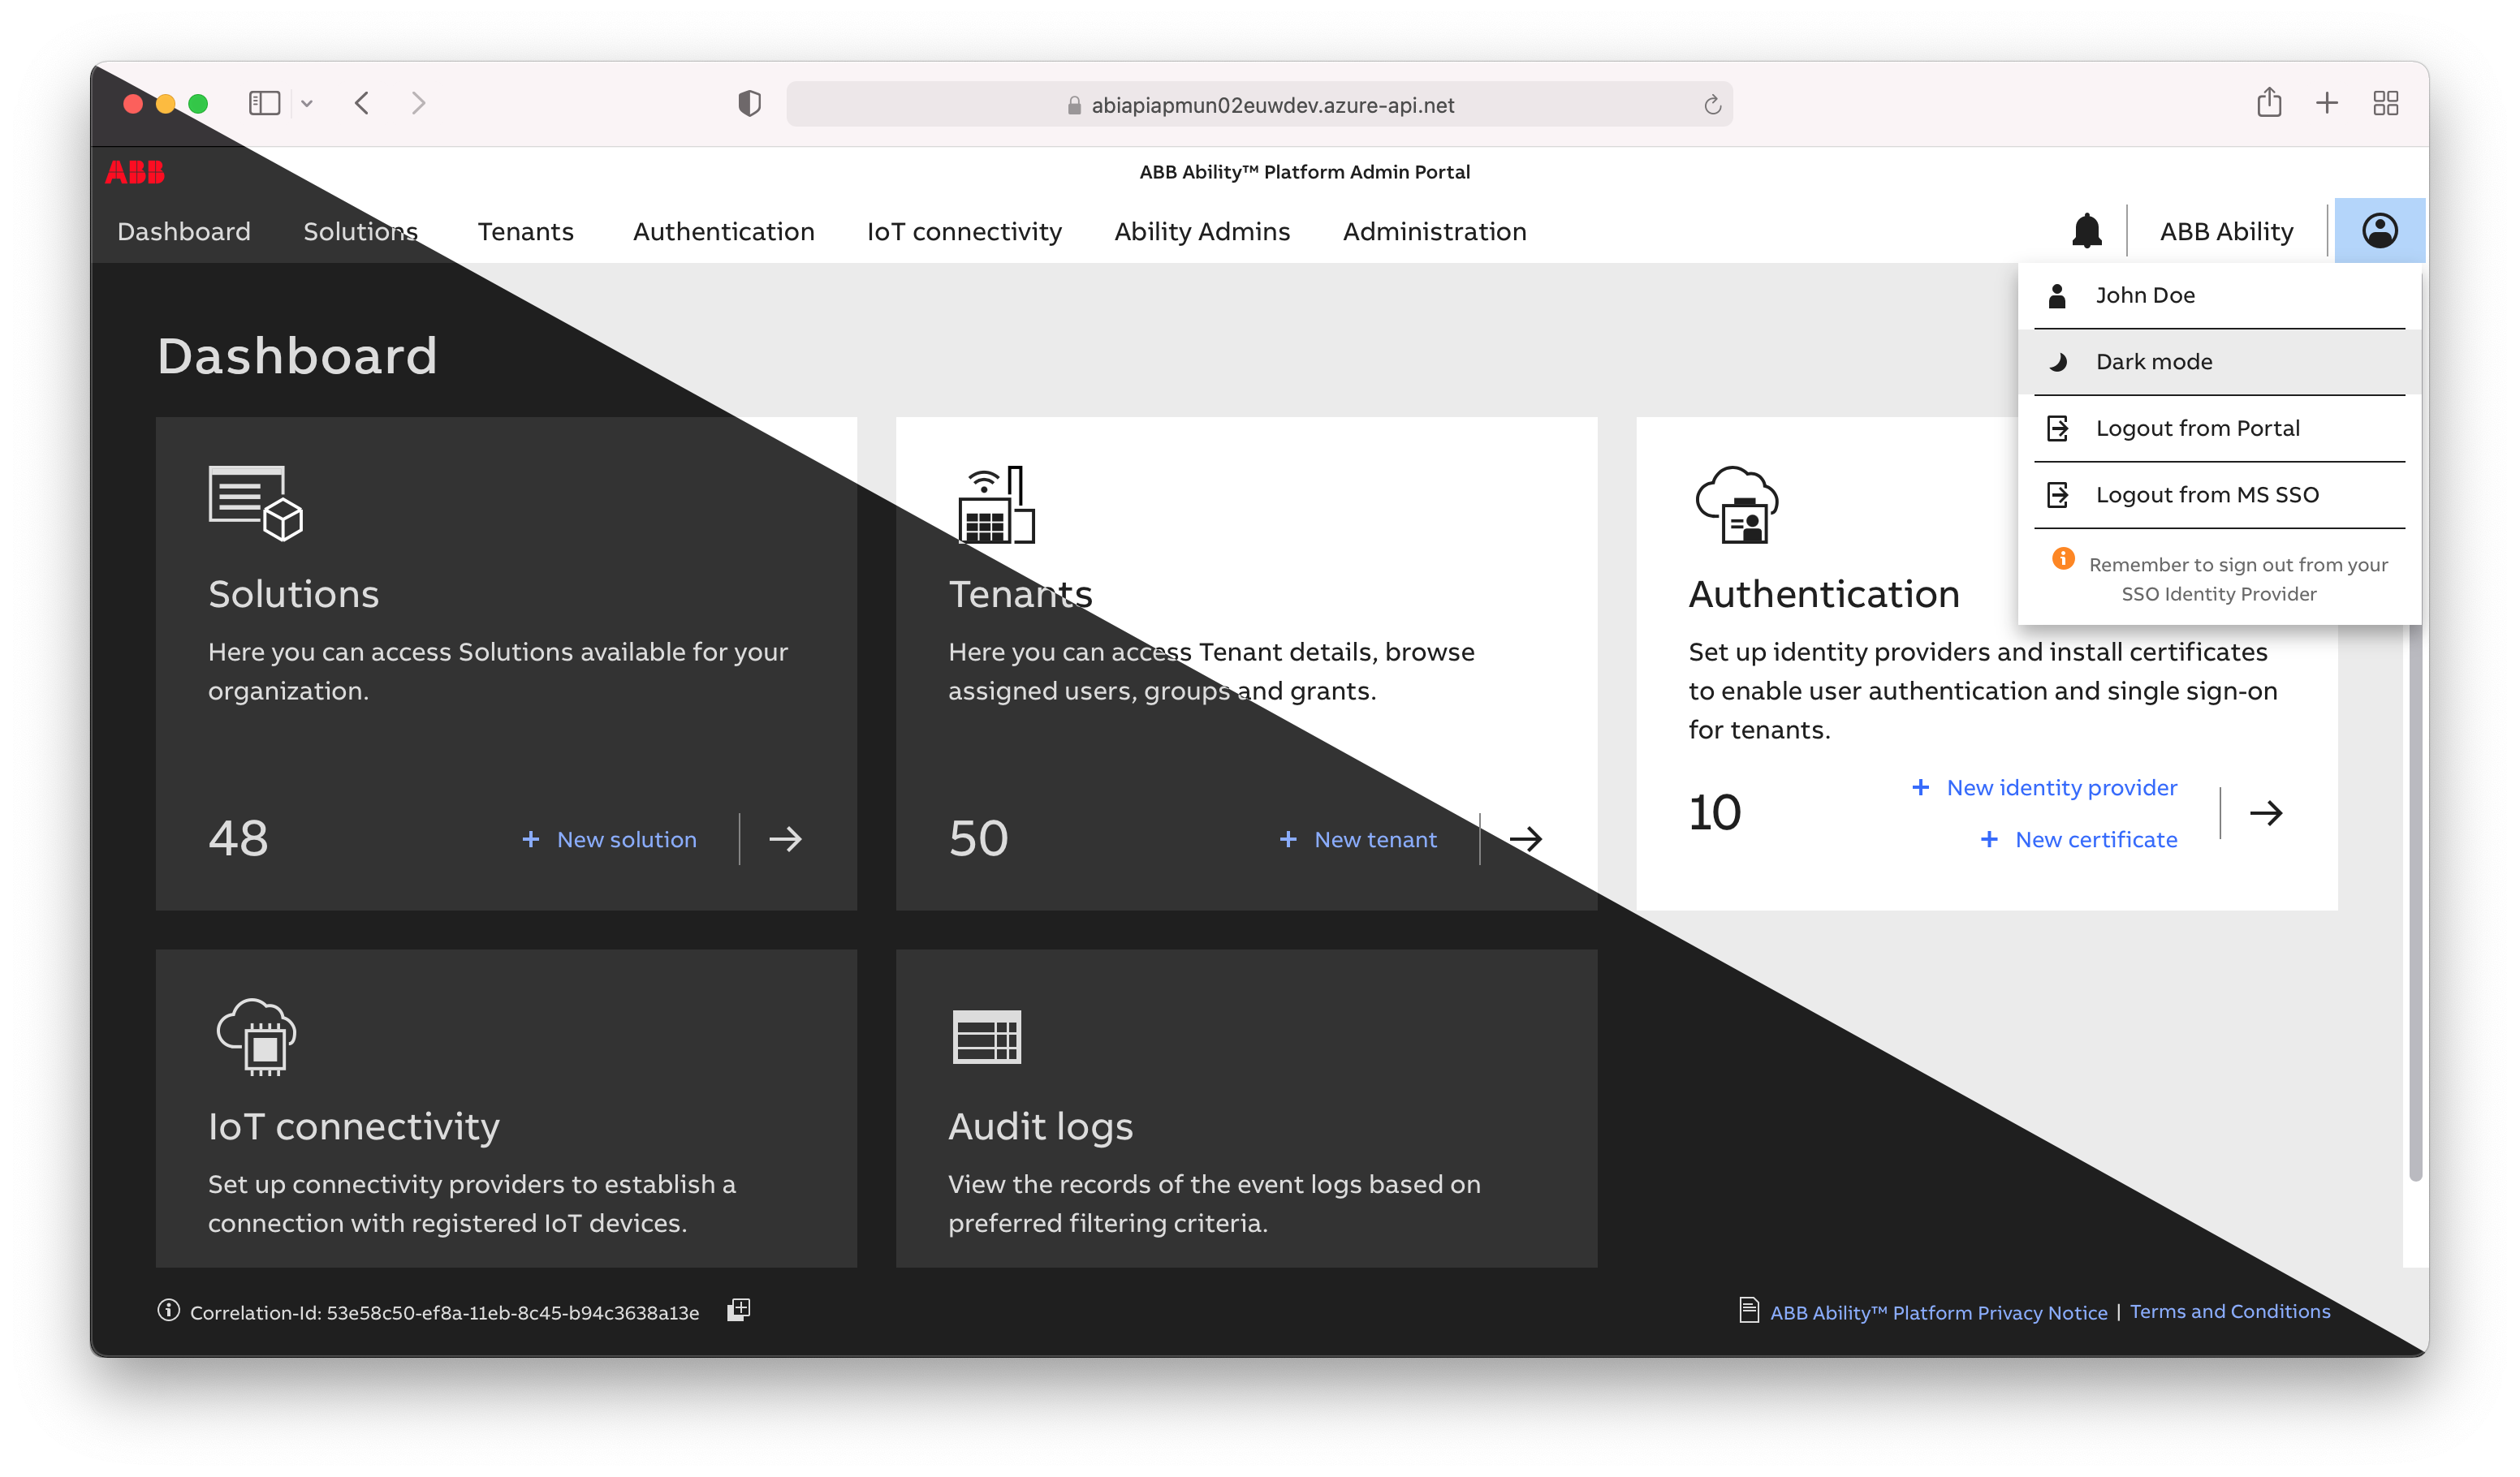Screen dimensions: 2520x1477
Task: Choose Logout from Portal
Action: pos(2219,428)
